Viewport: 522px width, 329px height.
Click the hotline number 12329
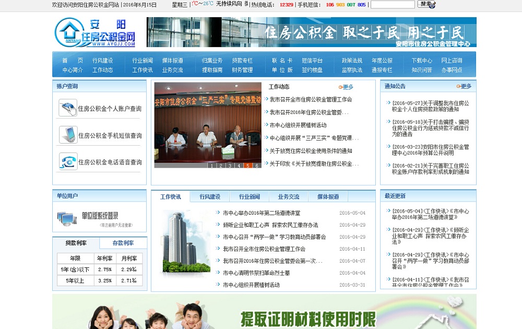tap(286, 5)
